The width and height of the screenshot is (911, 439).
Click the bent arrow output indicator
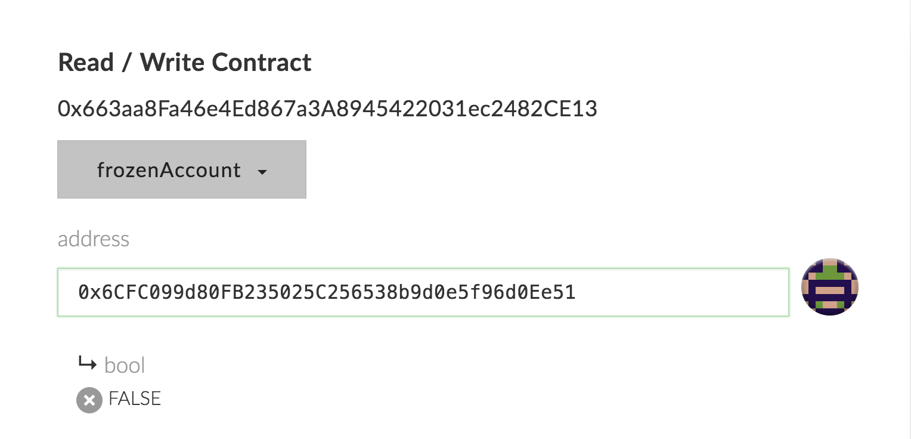tap(87, 363)
